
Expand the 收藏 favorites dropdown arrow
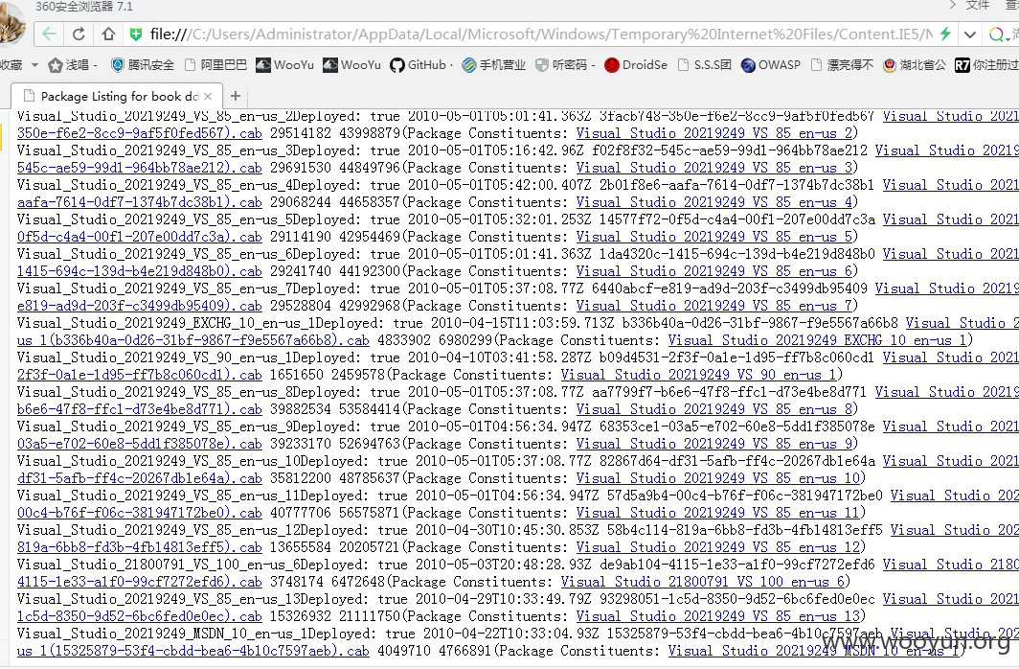[x=34, y=65]
